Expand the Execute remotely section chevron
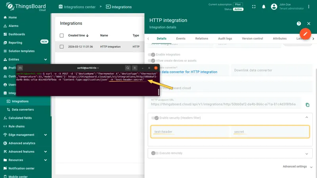 click(x=307, y=154)
